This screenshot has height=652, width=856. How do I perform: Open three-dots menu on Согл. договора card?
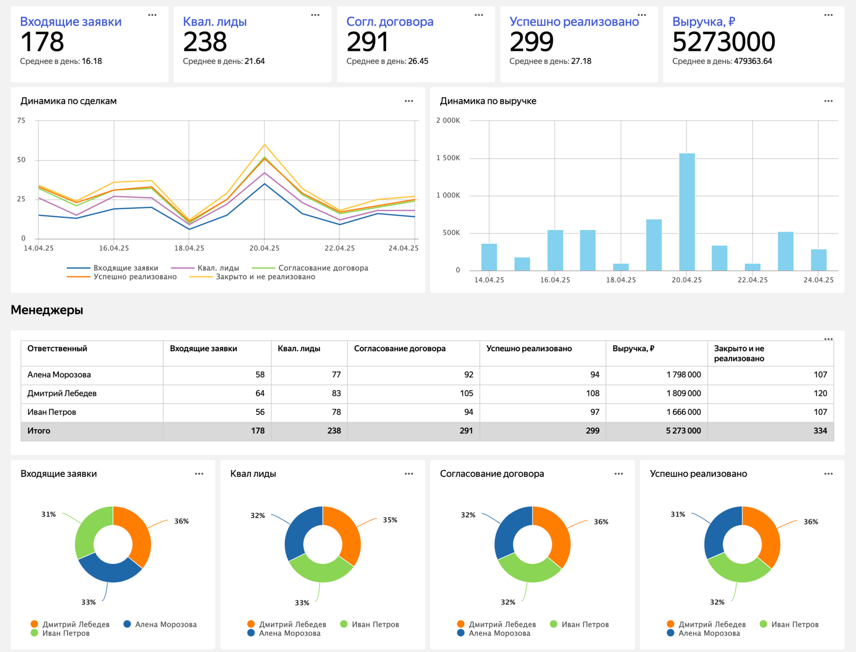click(x=479, y=15)
